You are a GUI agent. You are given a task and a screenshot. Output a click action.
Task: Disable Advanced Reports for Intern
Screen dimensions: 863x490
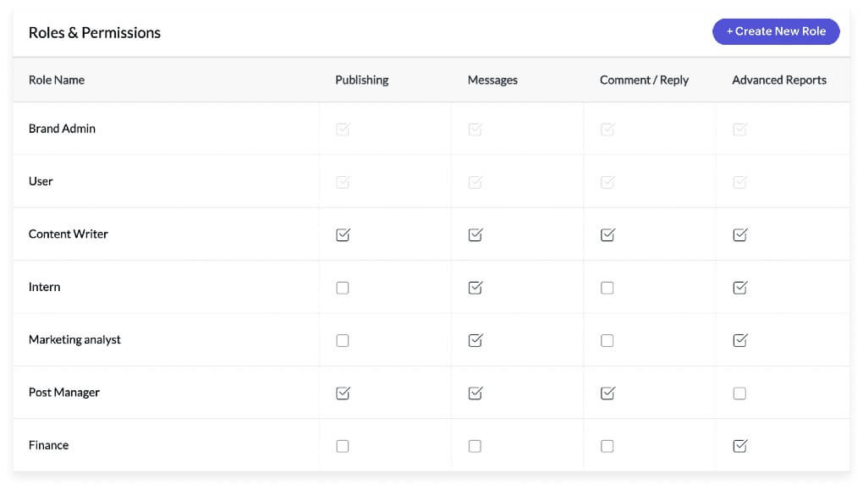(739, 288)
